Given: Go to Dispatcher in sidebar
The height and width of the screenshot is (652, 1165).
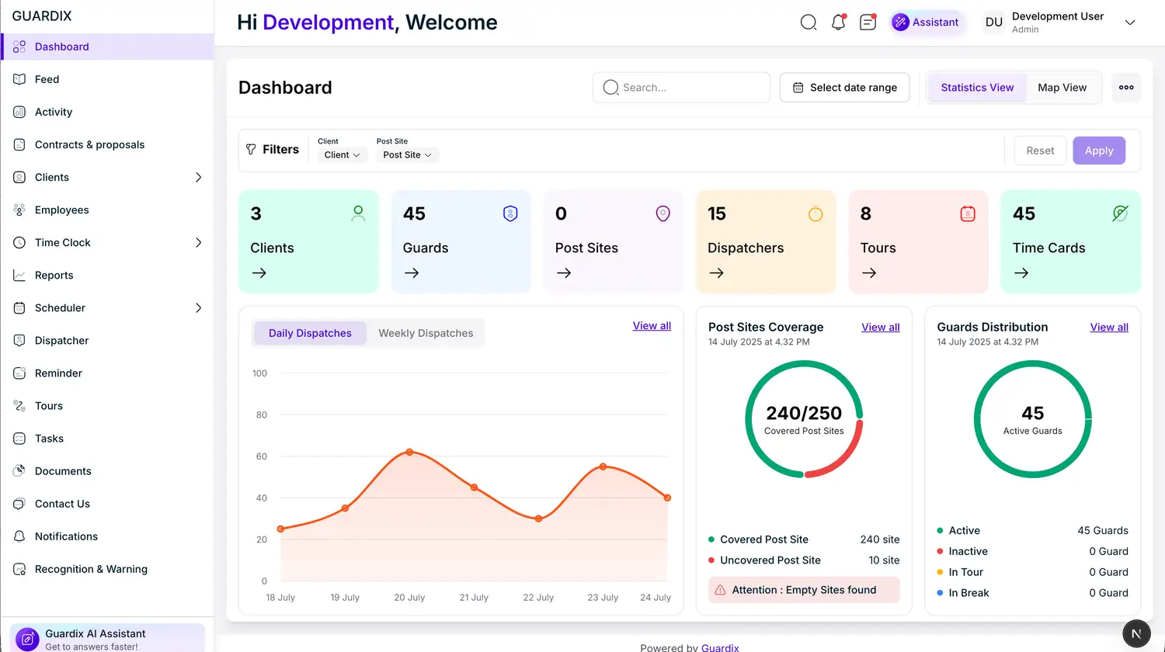Looking at the screenshot, I should tap(61, 341).
